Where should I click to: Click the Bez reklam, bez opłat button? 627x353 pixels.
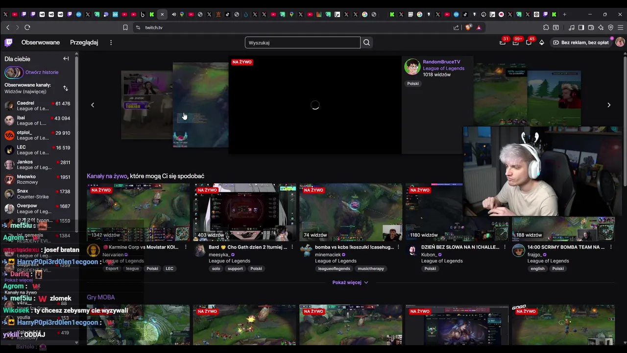pyautogui.click(x=581, y=43)
